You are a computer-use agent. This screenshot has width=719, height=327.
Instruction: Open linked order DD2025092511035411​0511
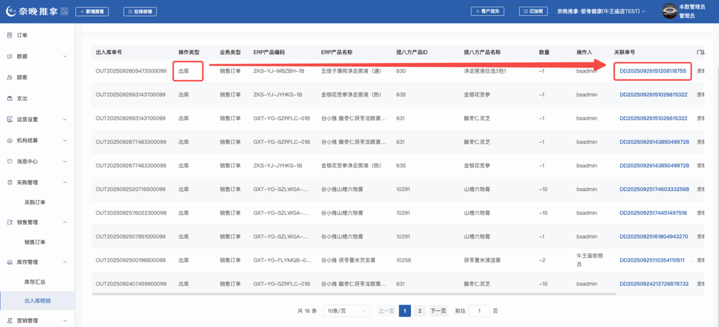[652, 260]
